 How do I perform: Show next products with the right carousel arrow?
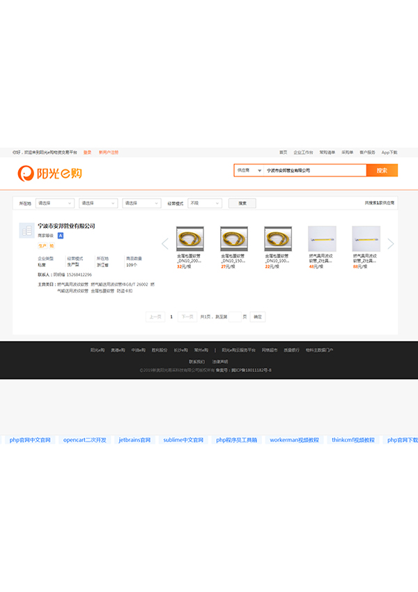[391, 244]
